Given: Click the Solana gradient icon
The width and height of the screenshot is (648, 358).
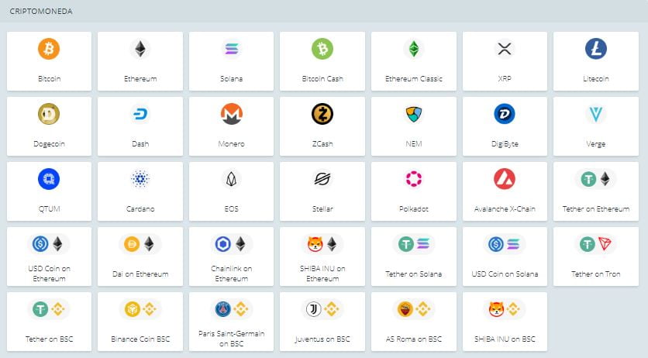Looking at the screenshot, I should pyautogui.click(x=231, y=49).
